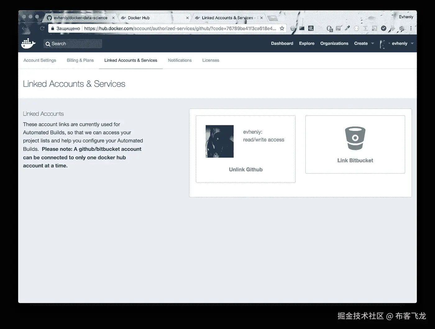This screenshot has height=329, width=435.
Task: Click evheniy username in navbar
Action: coord(400,44)
